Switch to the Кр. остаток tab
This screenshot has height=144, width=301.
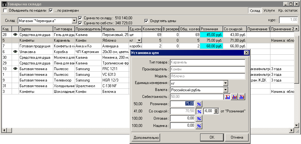(288, 11)
